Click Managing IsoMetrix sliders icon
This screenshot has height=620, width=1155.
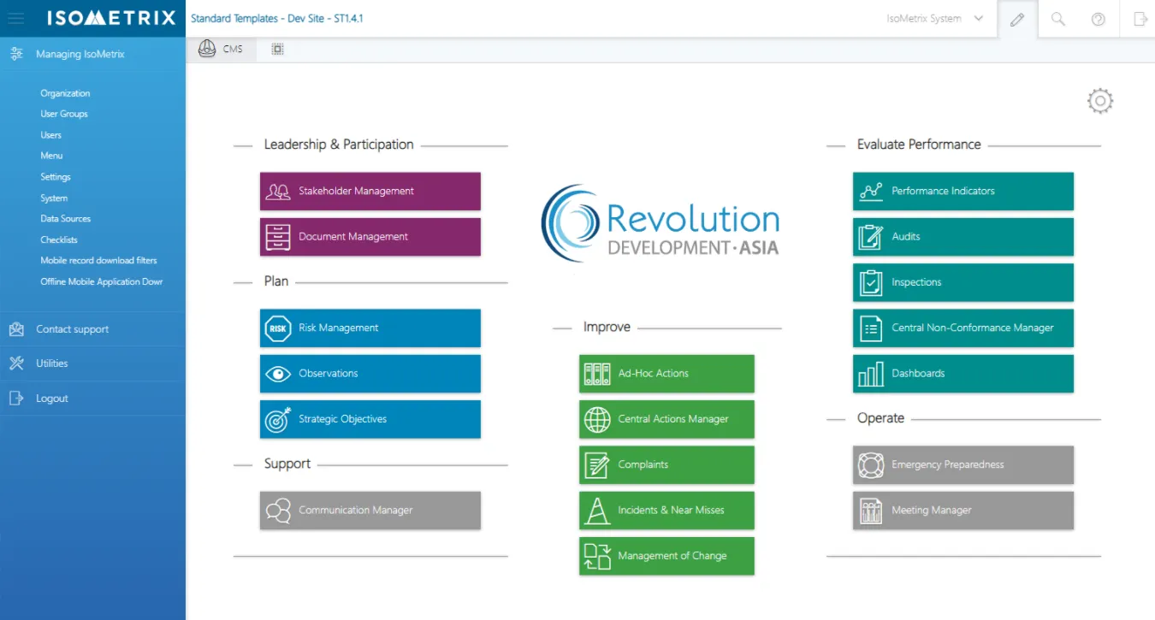click(16, 54)
